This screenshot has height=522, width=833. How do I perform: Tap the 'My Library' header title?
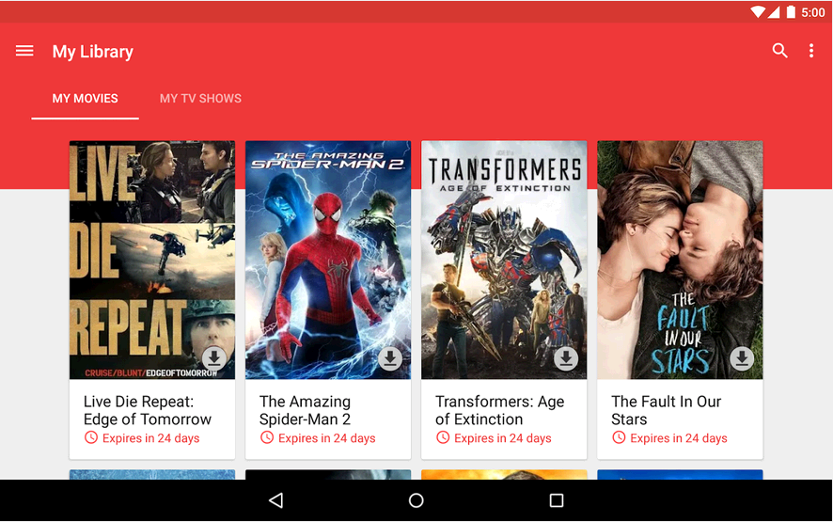pyautogui.click(x=92, y=52)
